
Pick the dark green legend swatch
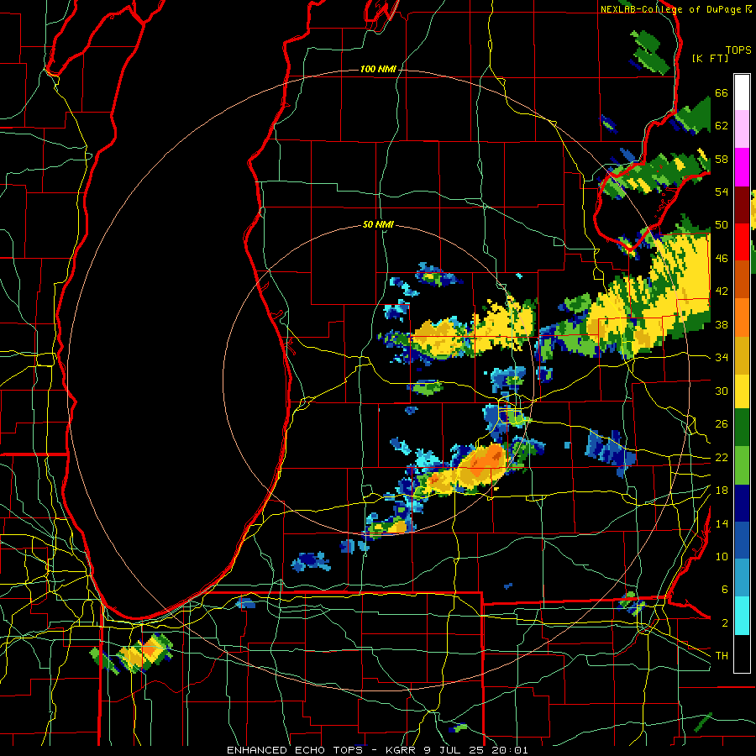tap(742, 428)
